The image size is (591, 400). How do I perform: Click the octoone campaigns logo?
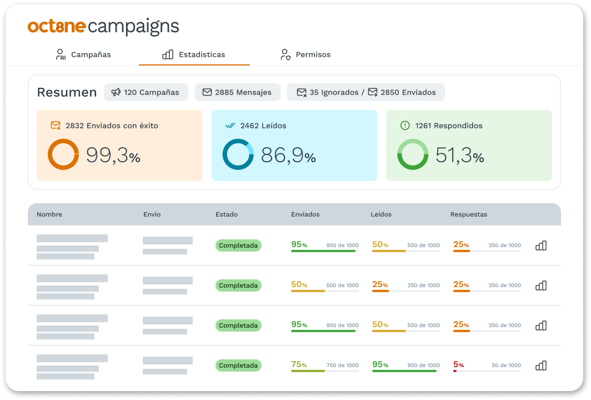tap(103, 26)
